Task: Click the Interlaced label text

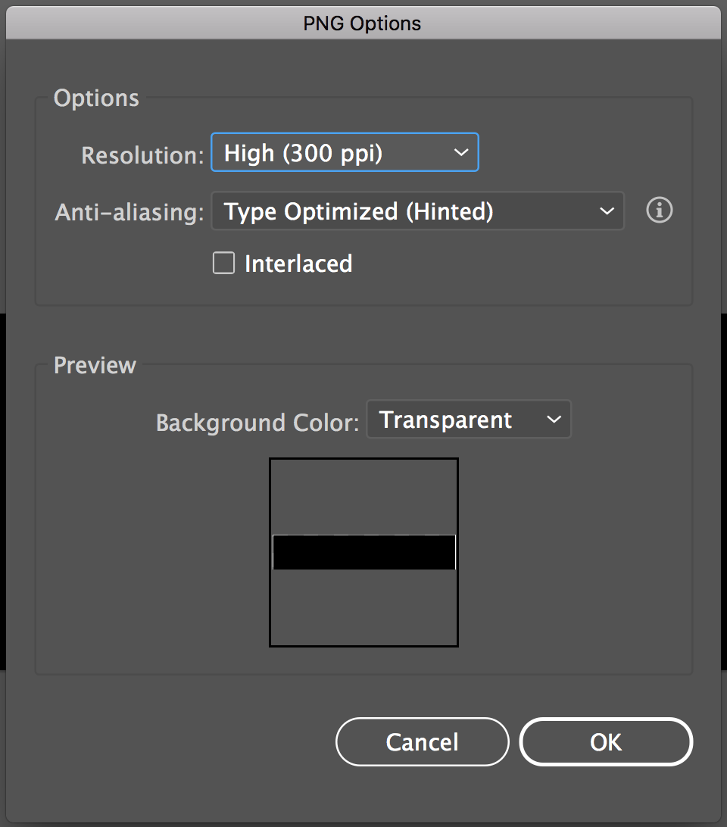Action: pyautogui.click(x=298, y=263)
